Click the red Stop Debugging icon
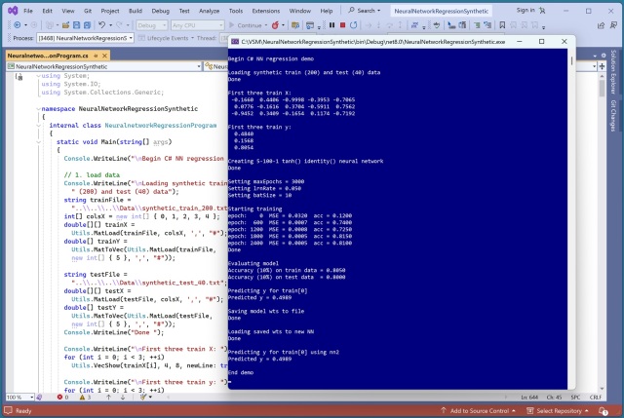This screenshot has height=418, width=624. 342,25
